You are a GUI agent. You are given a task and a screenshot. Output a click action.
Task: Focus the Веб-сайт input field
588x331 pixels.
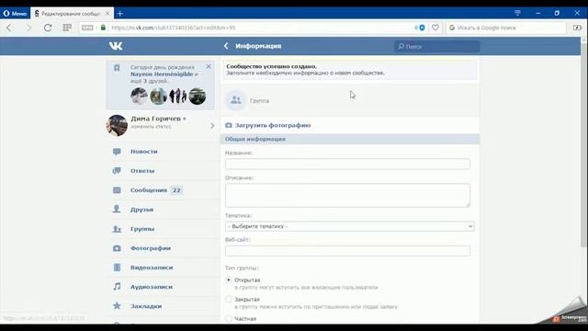(347, 251)
